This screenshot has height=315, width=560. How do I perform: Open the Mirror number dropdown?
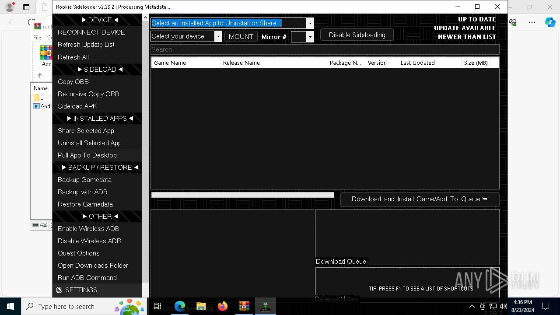pyautogui.click(x=310, y=37)
